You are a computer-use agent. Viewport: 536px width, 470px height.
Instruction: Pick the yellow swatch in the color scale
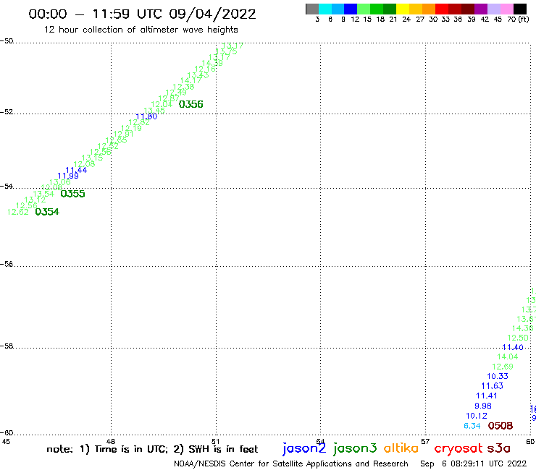[403, 9]
